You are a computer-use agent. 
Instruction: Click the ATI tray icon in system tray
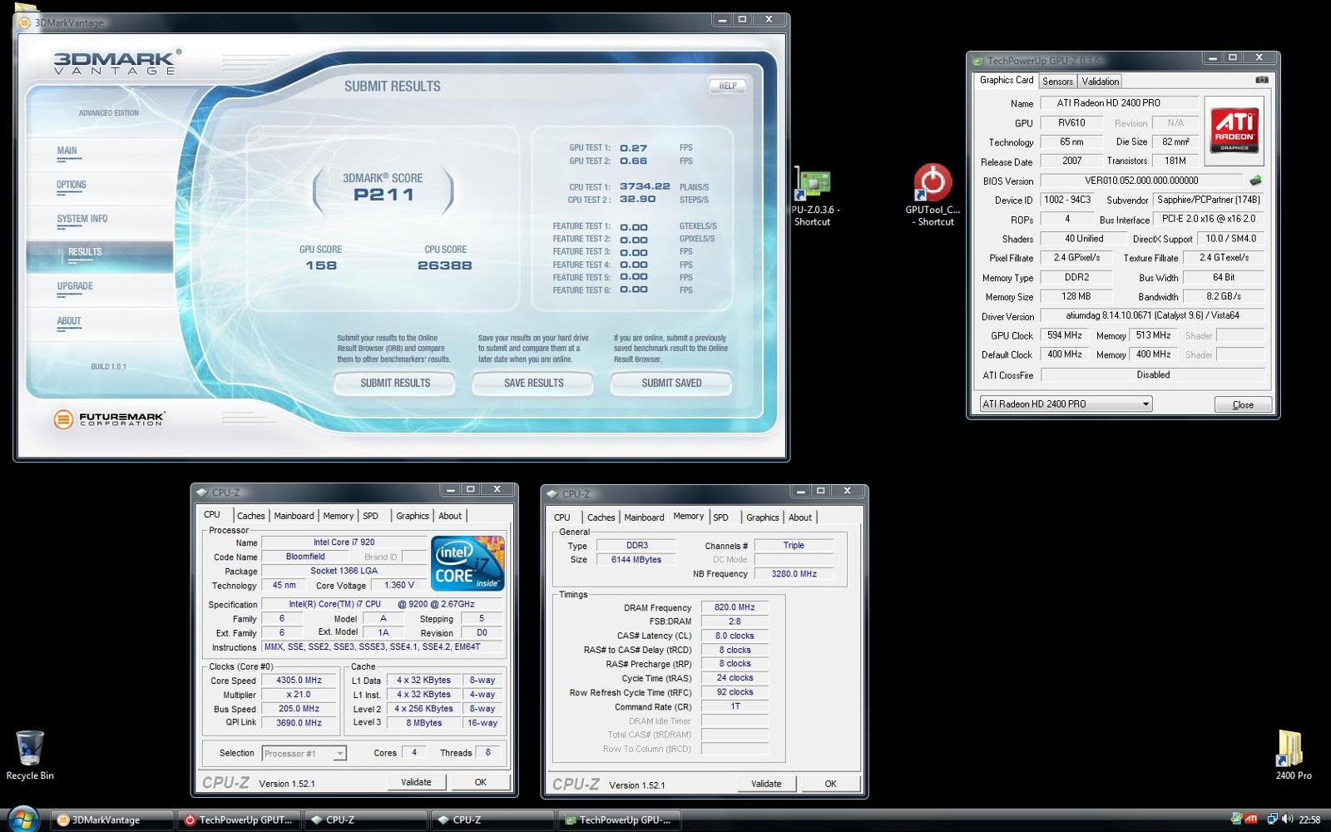[x=1250, y=820]
